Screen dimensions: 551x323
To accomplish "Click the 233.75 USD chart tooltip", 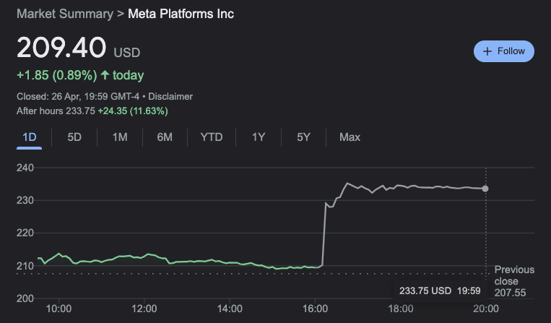I will [438, 290].
